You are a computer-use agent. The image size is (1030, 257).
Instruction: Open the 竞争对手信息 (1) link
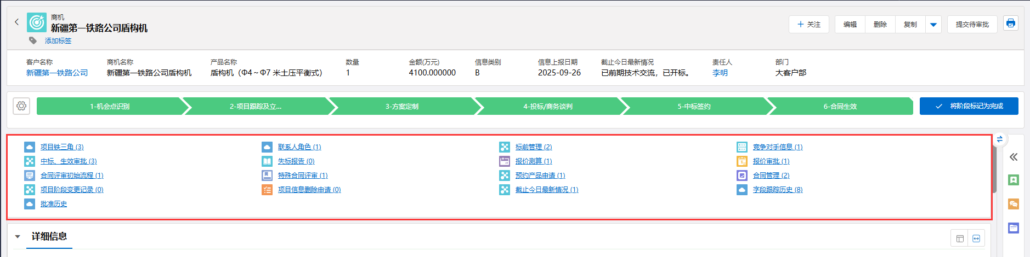pos(777,147)
